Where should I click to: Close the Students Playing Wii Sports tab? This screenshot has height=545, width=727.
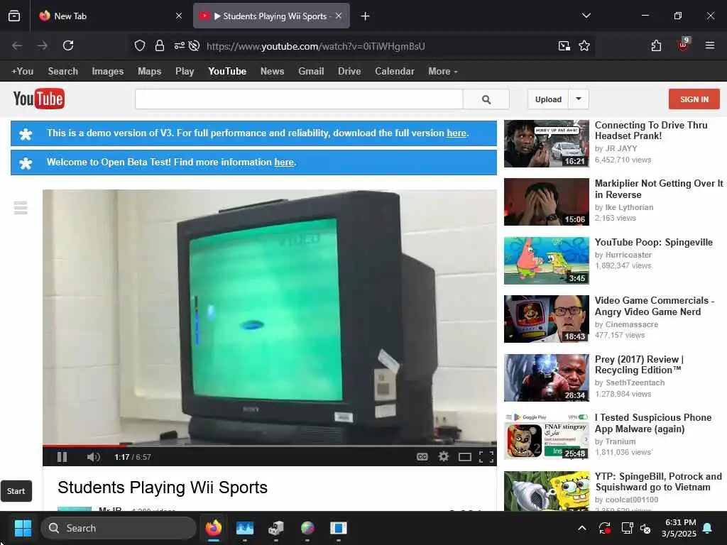click(339, 16)
